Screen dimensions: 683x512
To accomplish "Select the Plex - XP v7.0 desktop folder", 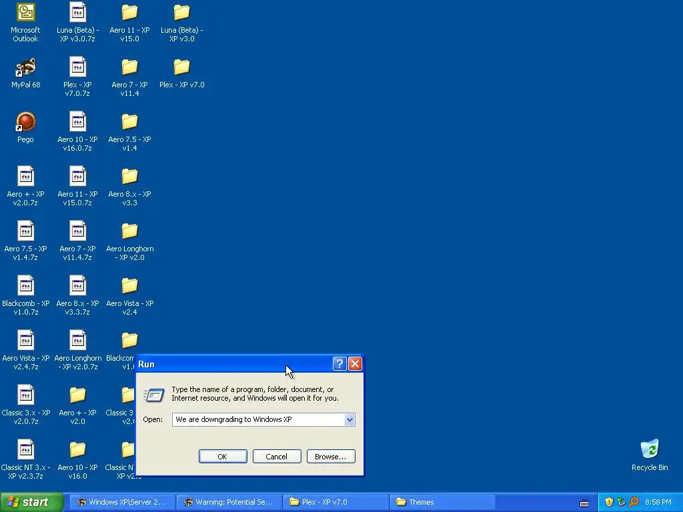I will (x=181, y=73).
